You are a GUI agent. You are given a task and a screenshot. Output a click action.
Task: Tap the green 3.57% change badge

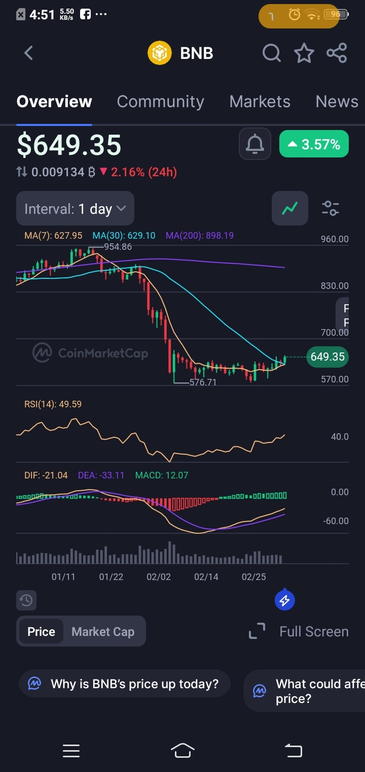click(314, 145)
